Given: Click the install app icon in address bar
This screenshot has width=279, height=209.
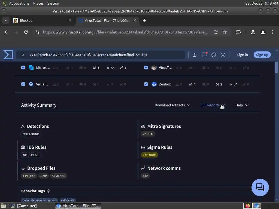Looking at the screenshot, I should click(216, 32).
